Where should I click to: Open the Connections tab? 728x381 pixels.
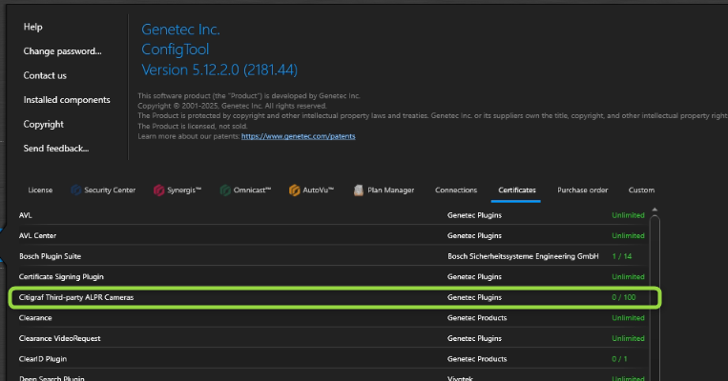(x=455, y=190)
